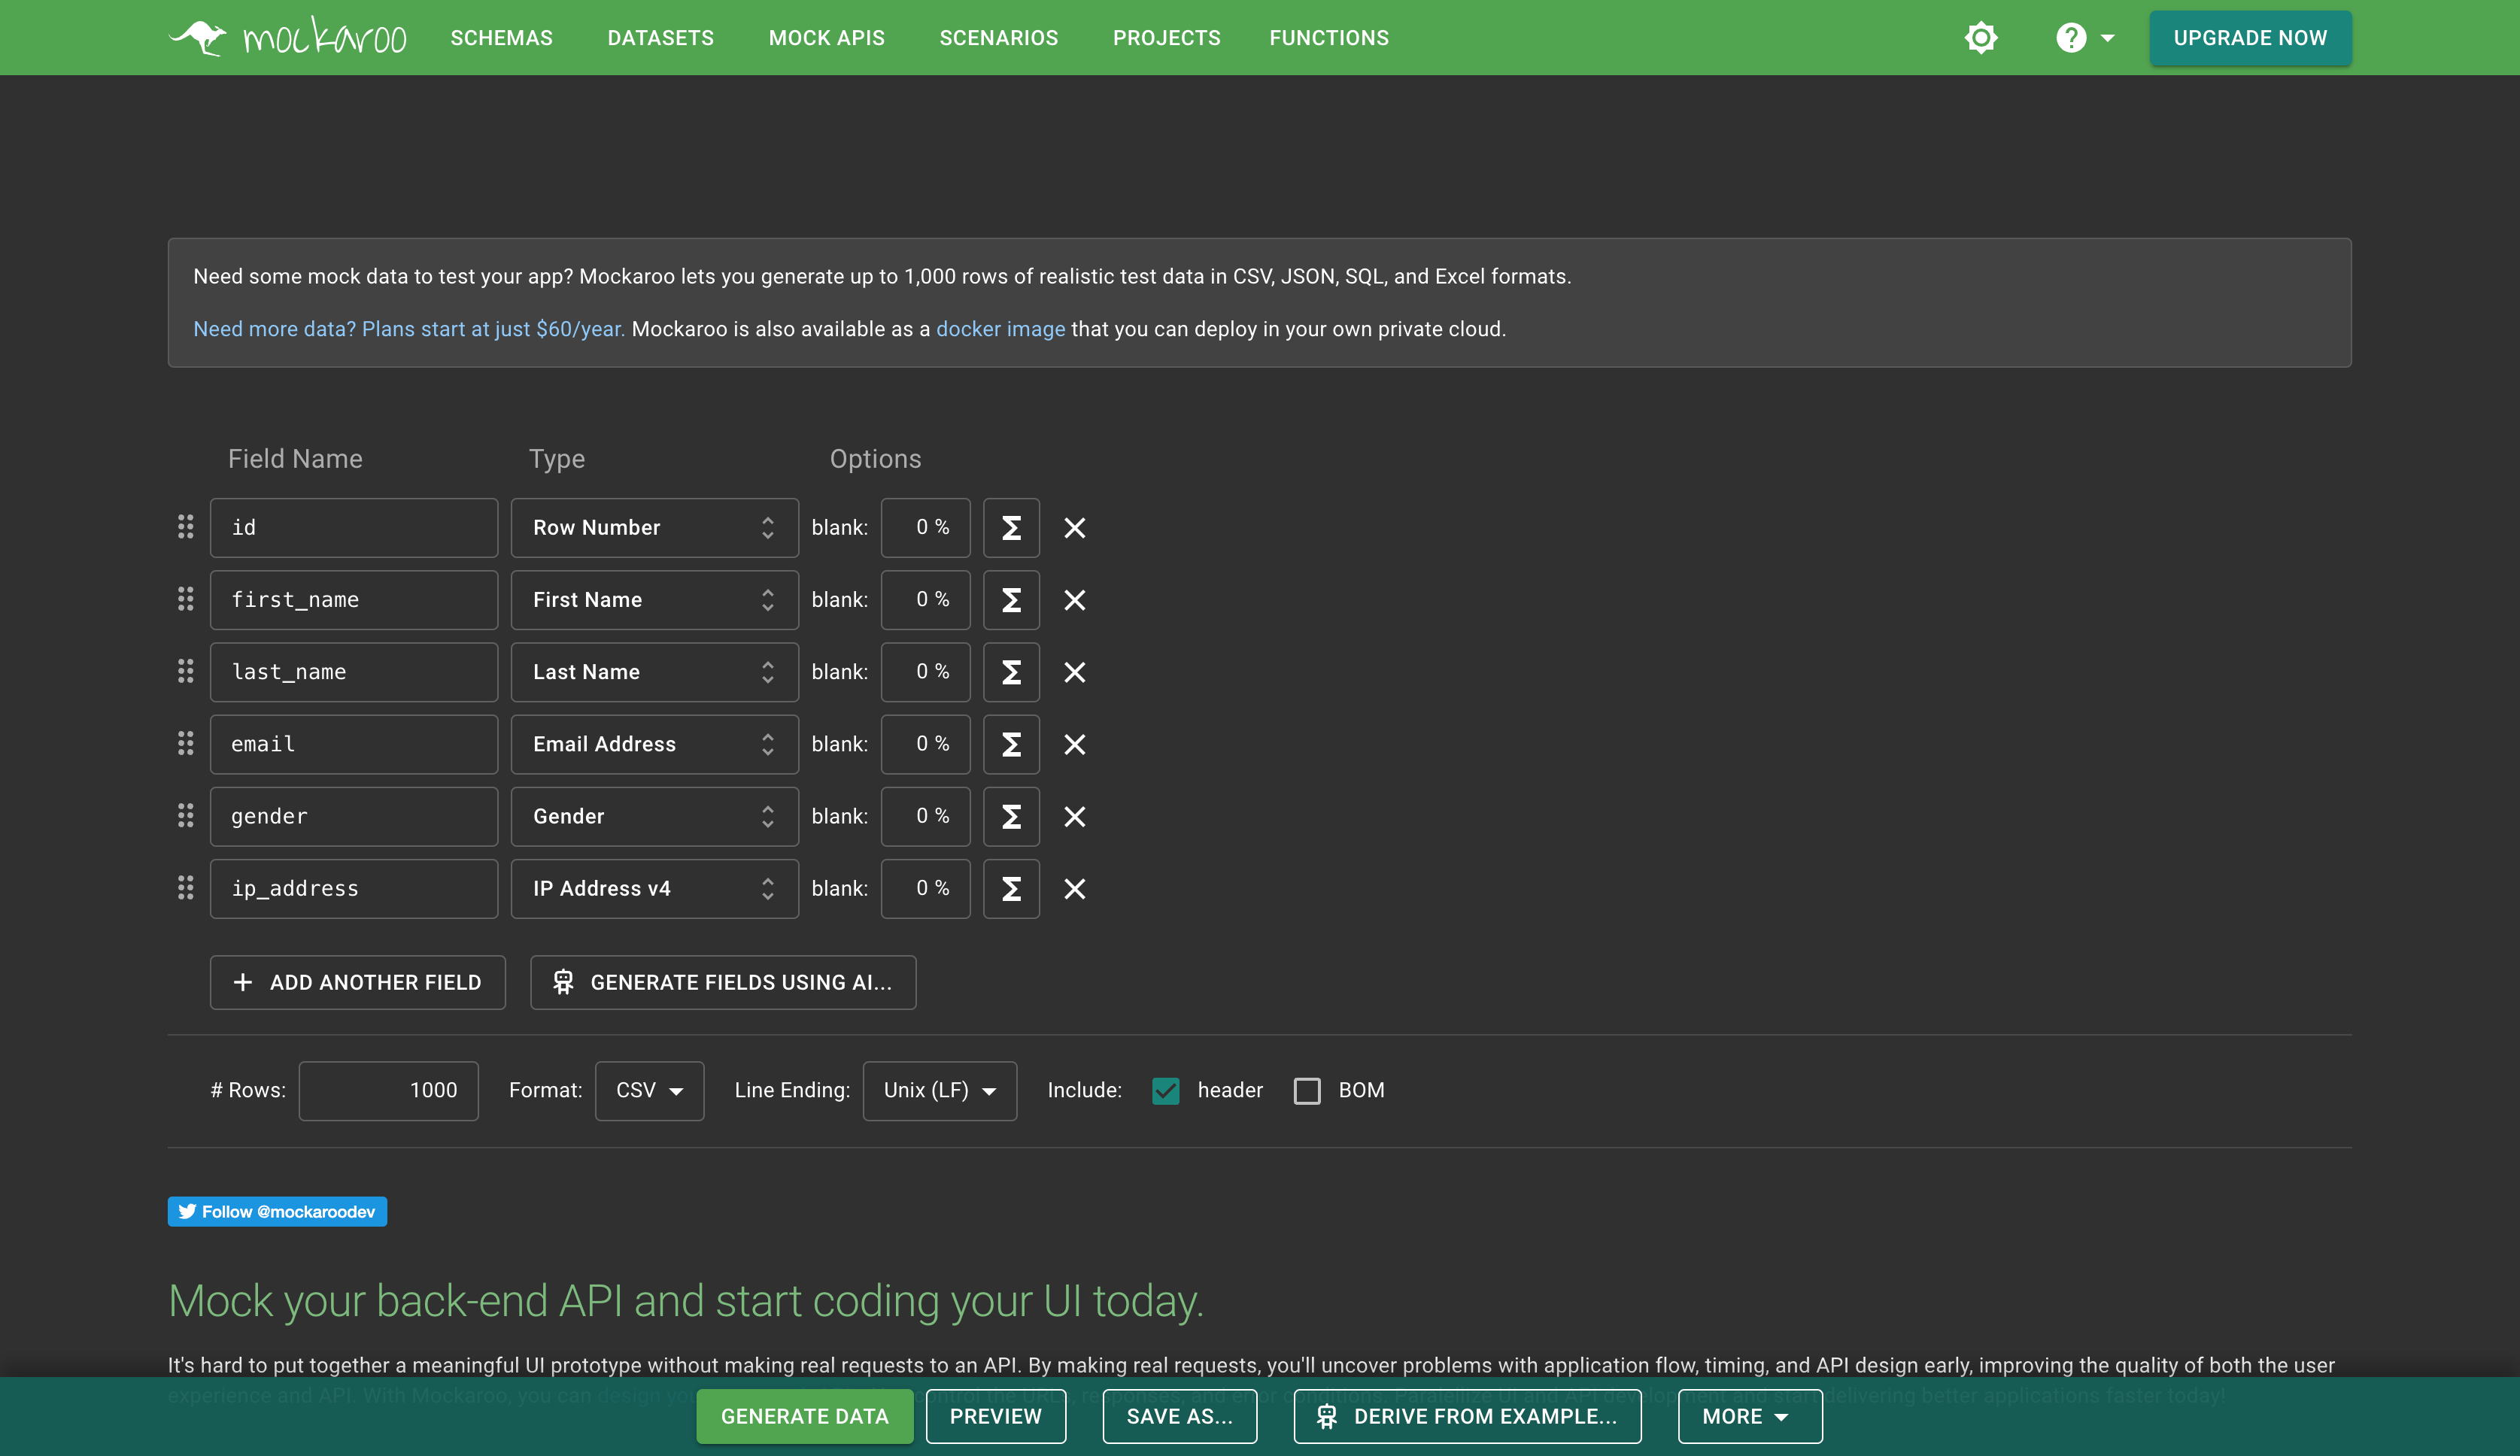Open the formula sigma for the ip_address field
Screen dimensions: 2520x1456
[x=1011, y=888]
